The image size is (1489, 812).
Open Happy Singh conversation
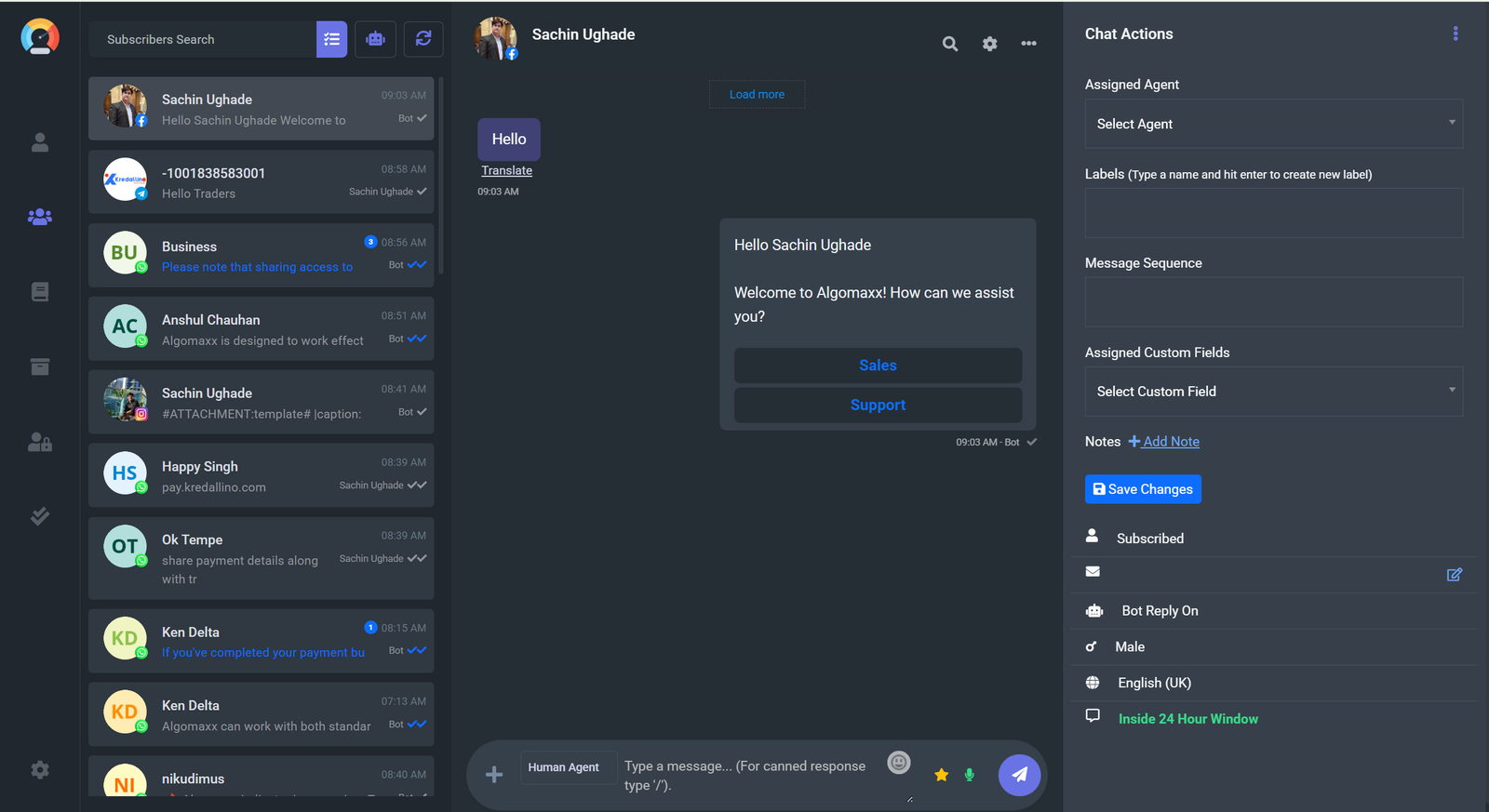(262, 475)
